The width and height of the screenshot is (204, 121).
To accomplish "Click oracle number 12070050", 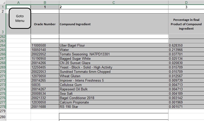I will pos(45,76).
